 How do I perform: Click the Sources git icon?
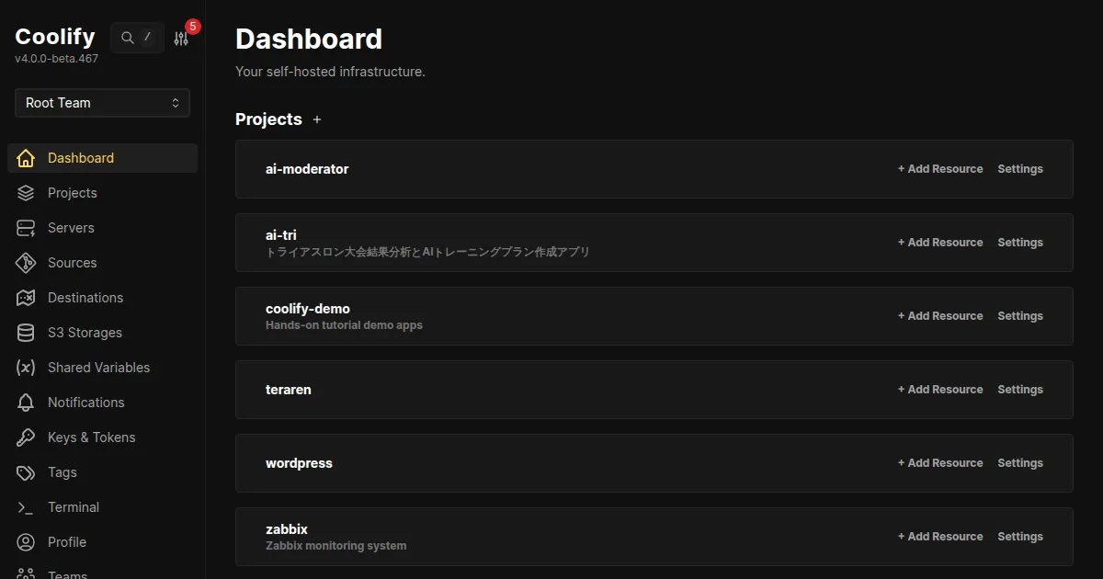(x=26, y=263)
